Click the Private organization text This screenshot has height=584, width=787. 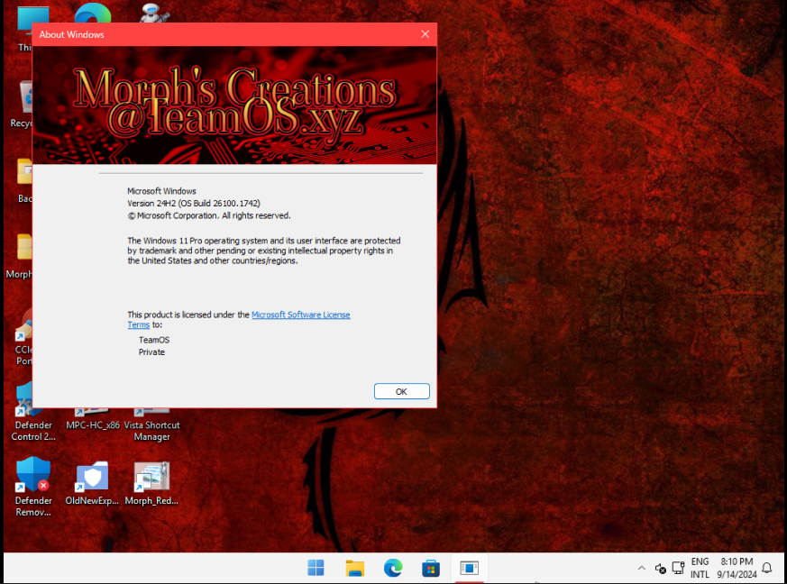(151, 352)
